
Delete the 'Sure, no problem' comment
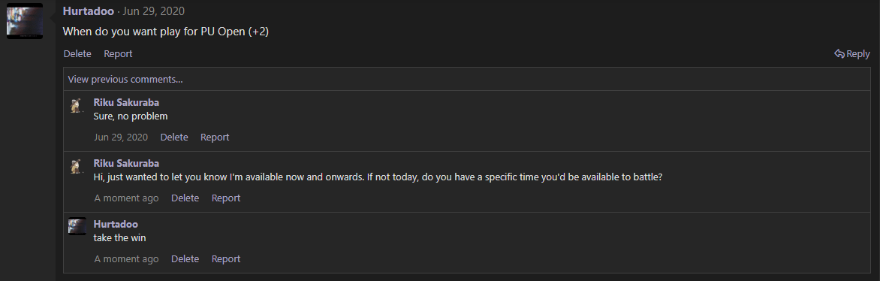[174, 137]
